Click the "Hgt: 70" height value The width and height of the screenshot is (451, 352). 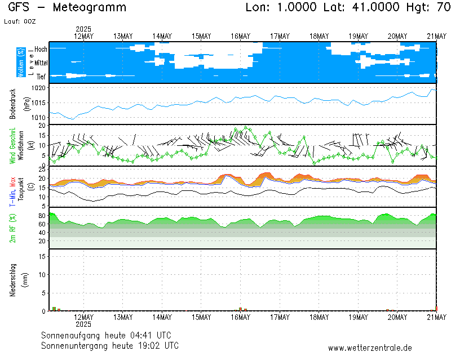point(428,7)
